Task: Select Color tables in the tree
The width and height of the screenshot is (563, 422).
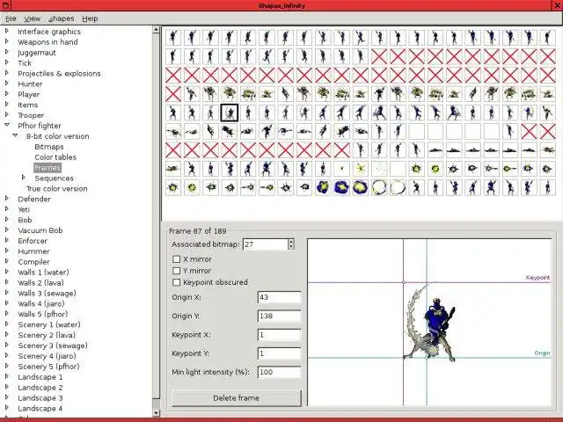Action: coord(55,157)
